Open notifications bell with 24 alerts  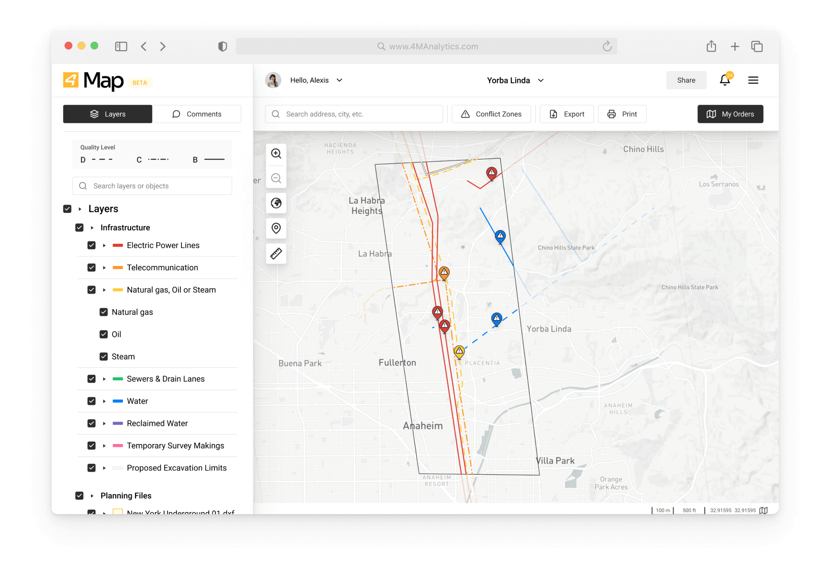tap(725, 80)
